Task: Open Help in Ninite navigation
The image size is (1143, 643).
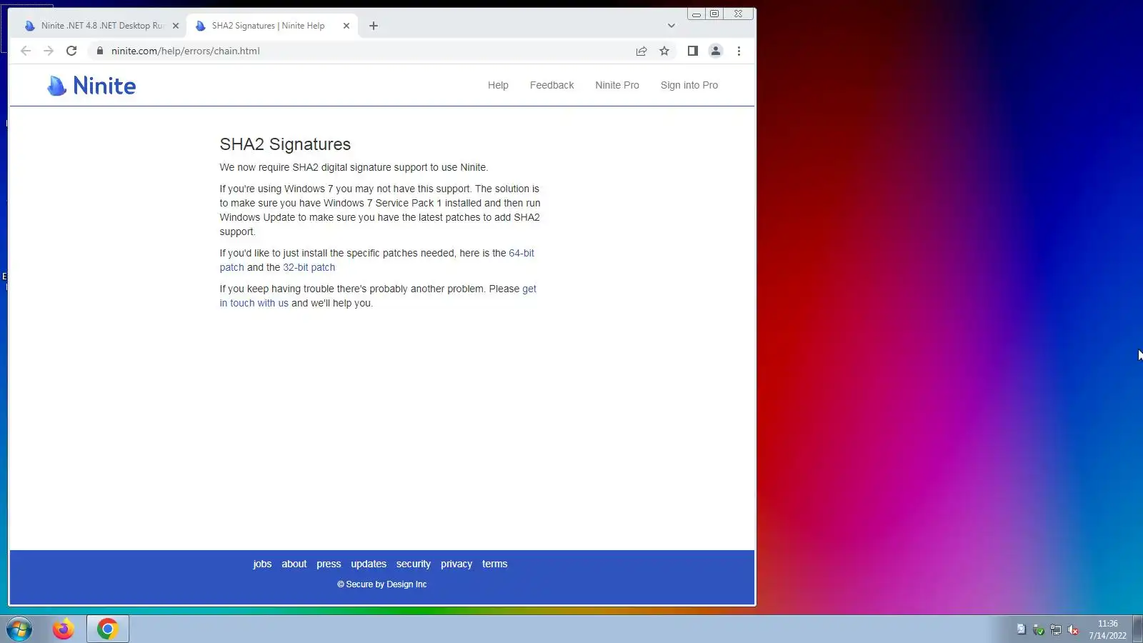Action: [498, 85]
